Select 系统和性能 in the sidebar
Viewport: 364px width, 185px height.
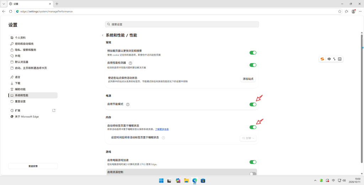[33, 95]
